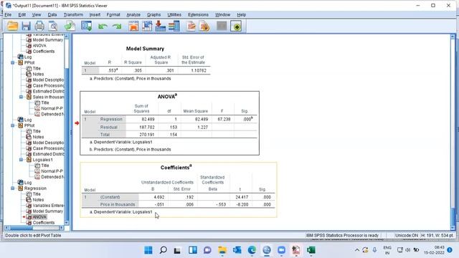Collapse the Regression node in outline
Image resolution: width=459 pixels, height=258 pixels.
pos(13,188)
